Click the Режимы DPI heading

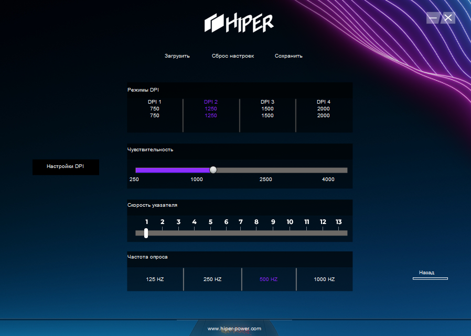coord(143,90)
